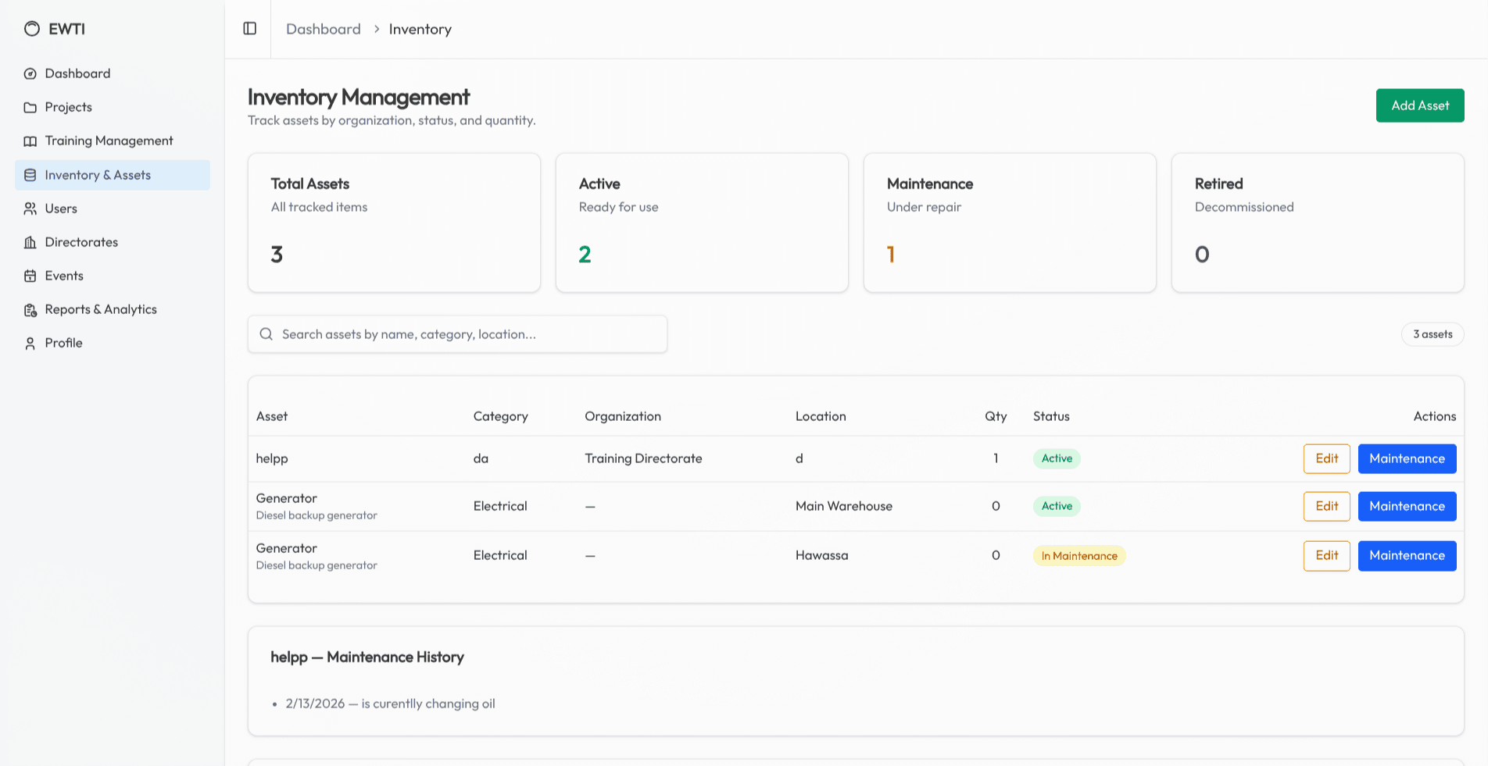The image size is (1488, 766).
Task: Click the Add Asset button
Action: (x=1420, y=105)
